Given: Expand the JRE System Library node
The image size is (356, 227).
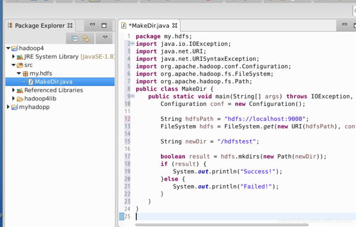Looking at the screenshot, I should pos(13,56).
